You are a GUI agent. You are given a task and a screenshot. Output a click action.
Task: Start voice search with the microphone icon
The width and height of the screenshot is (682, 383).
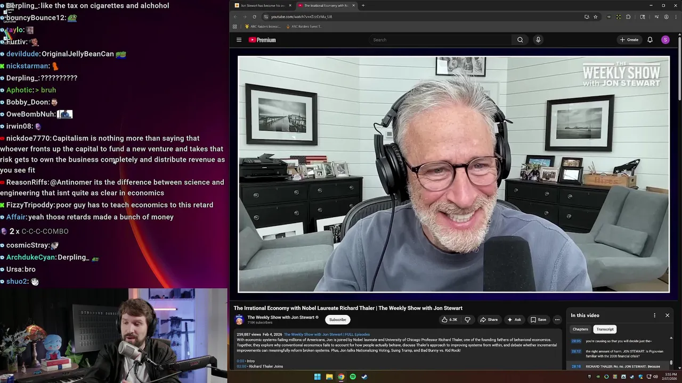point(538,40)
